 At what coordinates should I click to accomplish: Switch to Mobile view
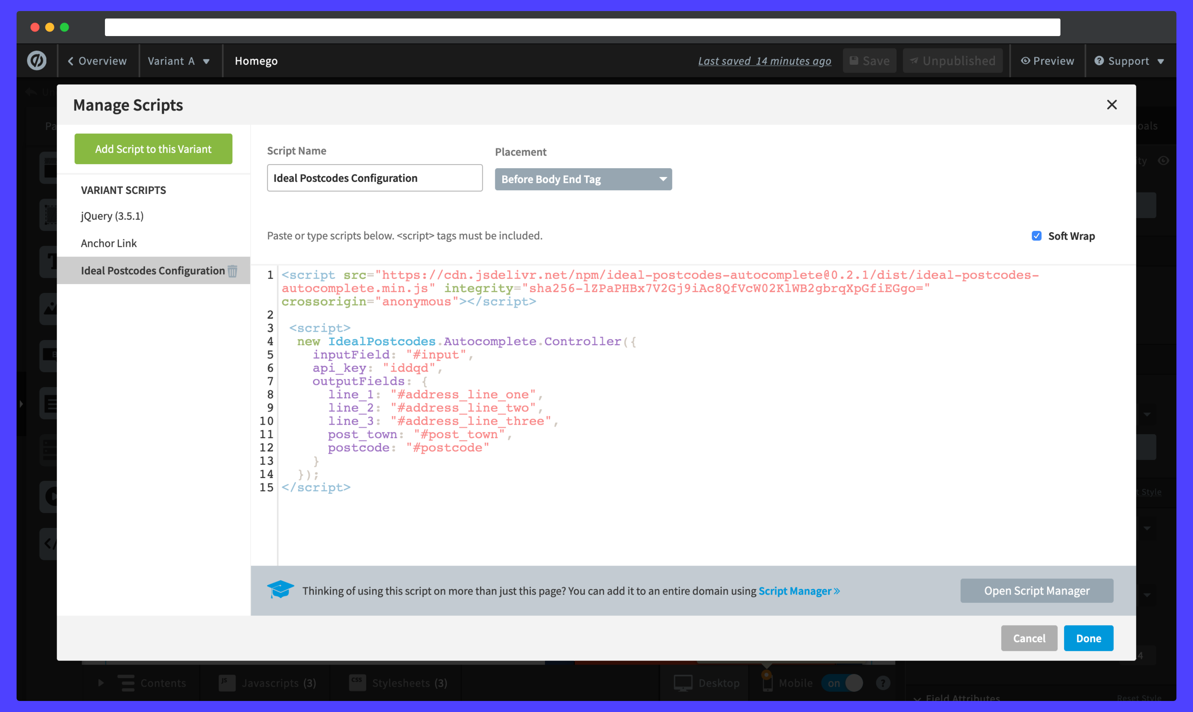click(787, 683)
